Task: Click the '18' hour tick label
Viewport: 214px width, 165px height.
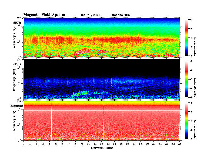Action: point(141,144)
